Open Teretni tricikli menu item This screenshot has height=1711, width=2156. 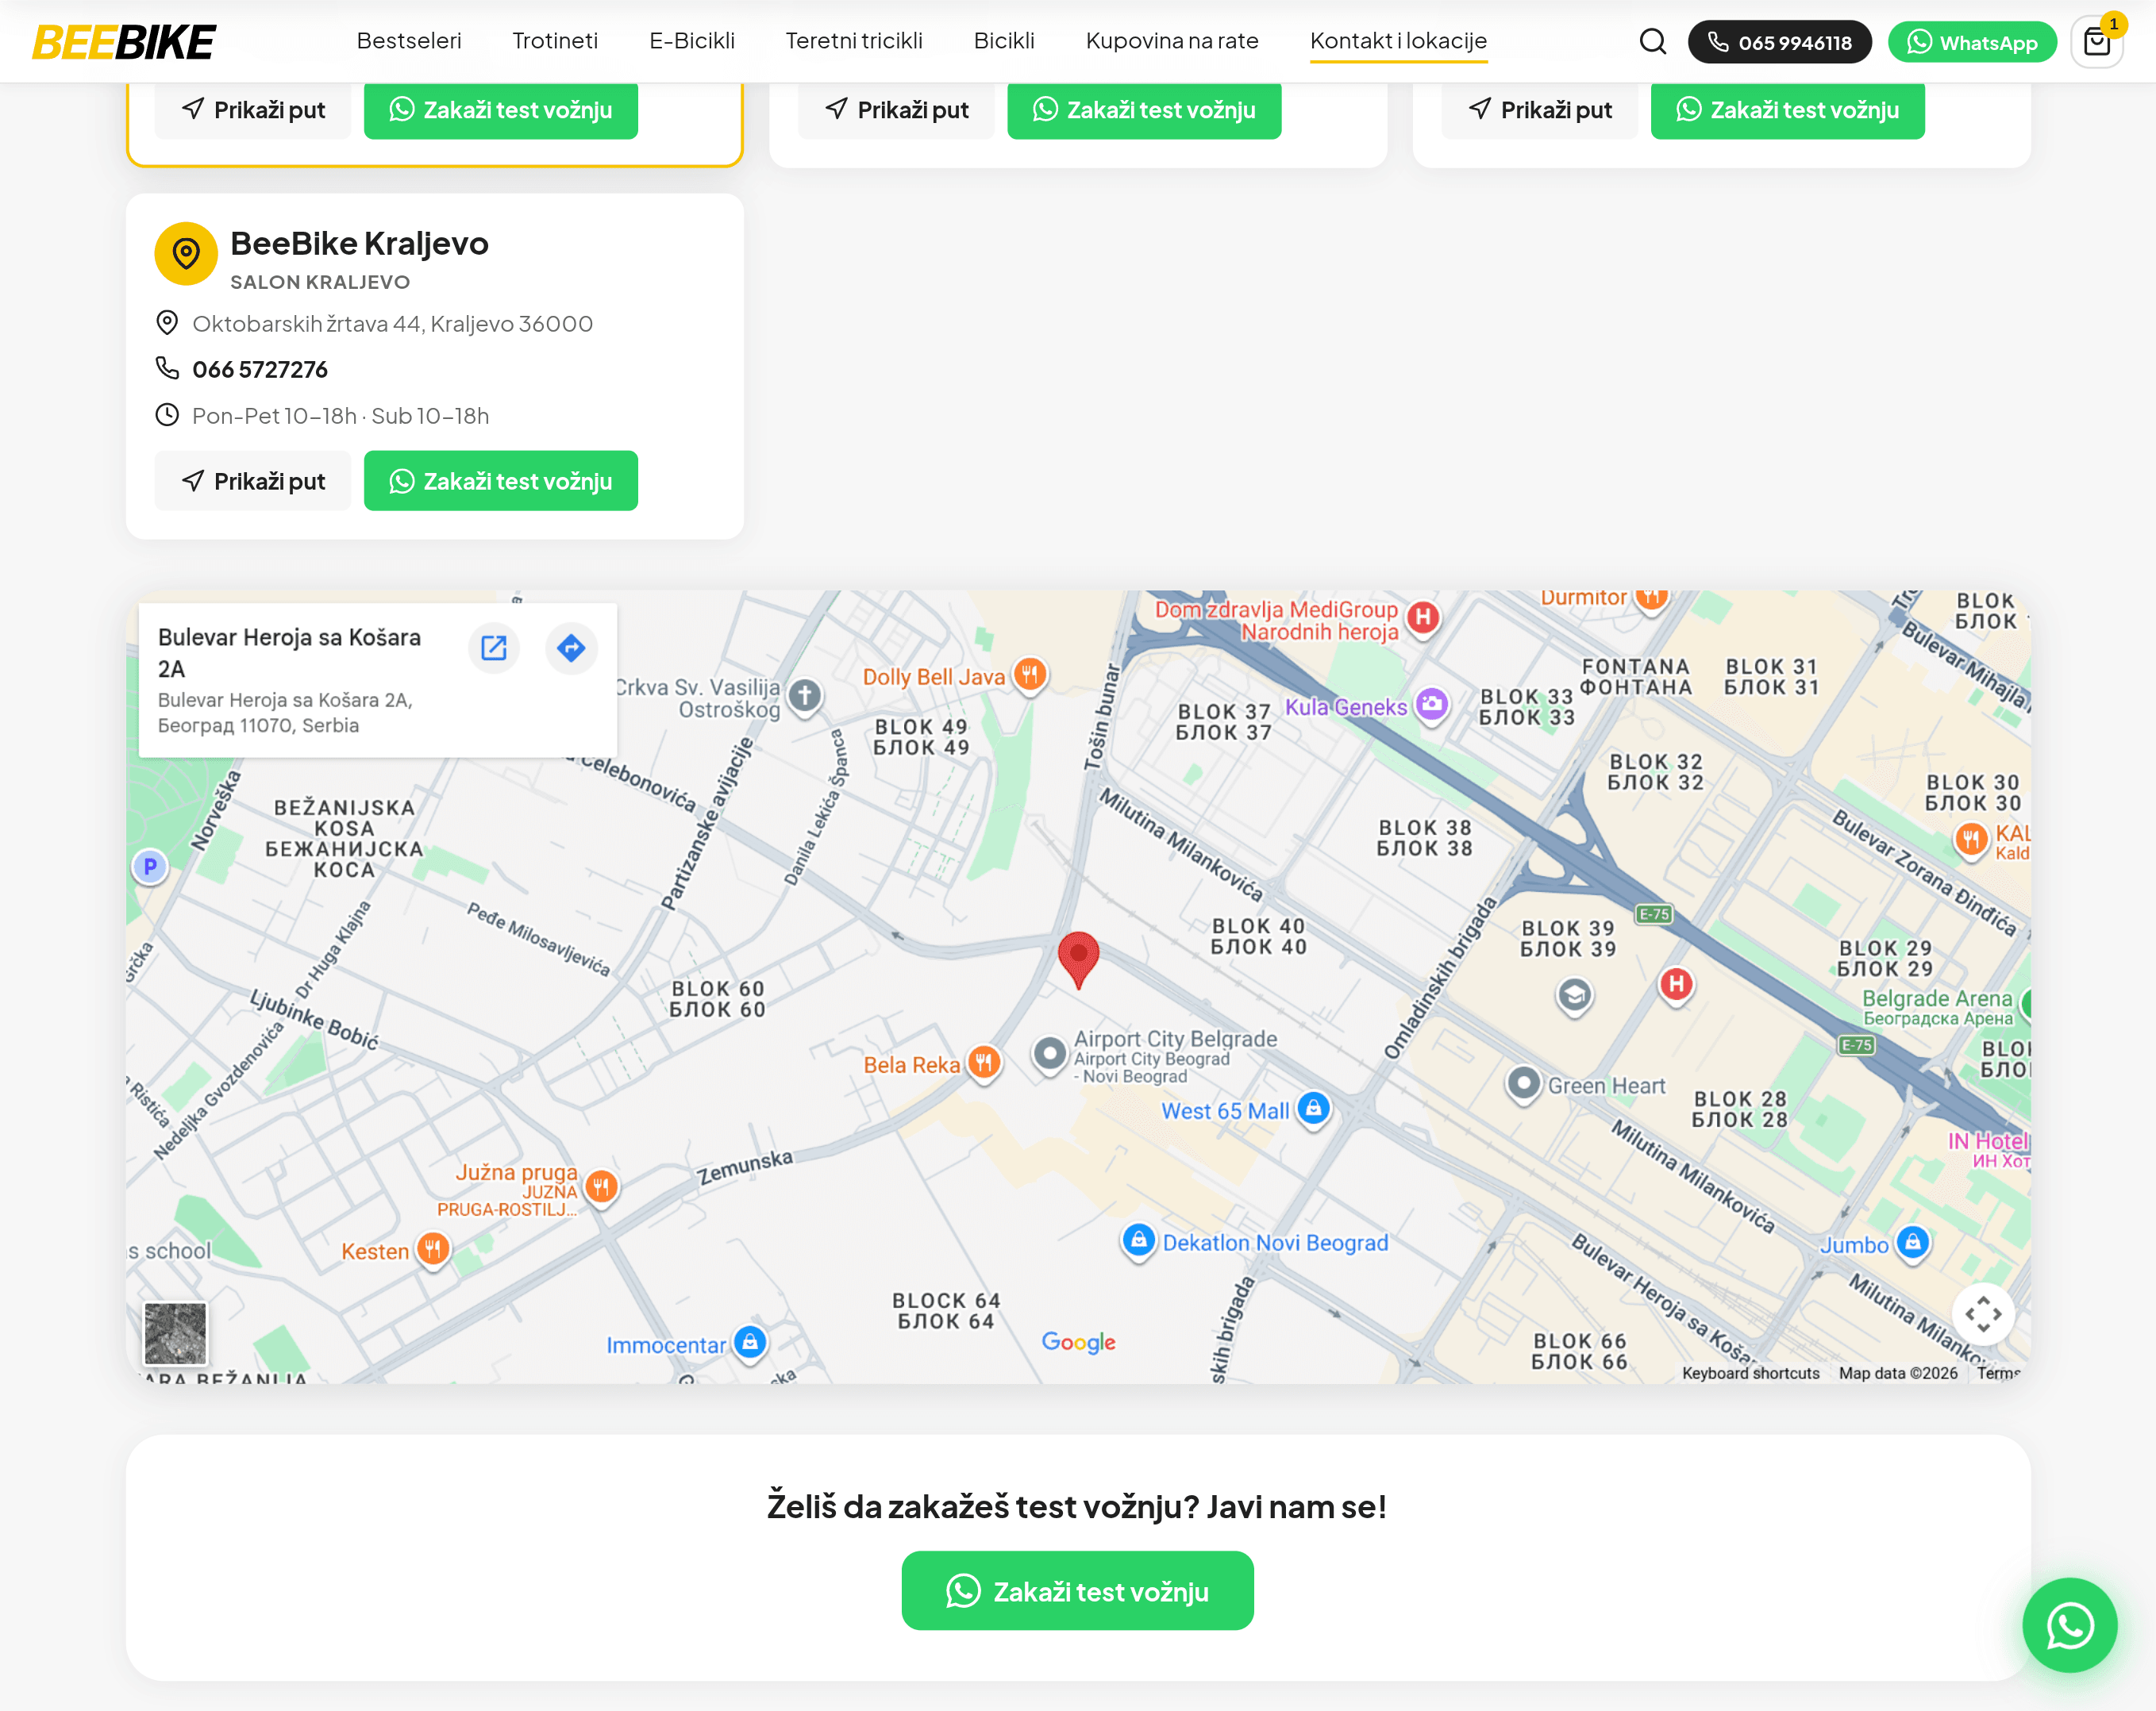point(854,41)
